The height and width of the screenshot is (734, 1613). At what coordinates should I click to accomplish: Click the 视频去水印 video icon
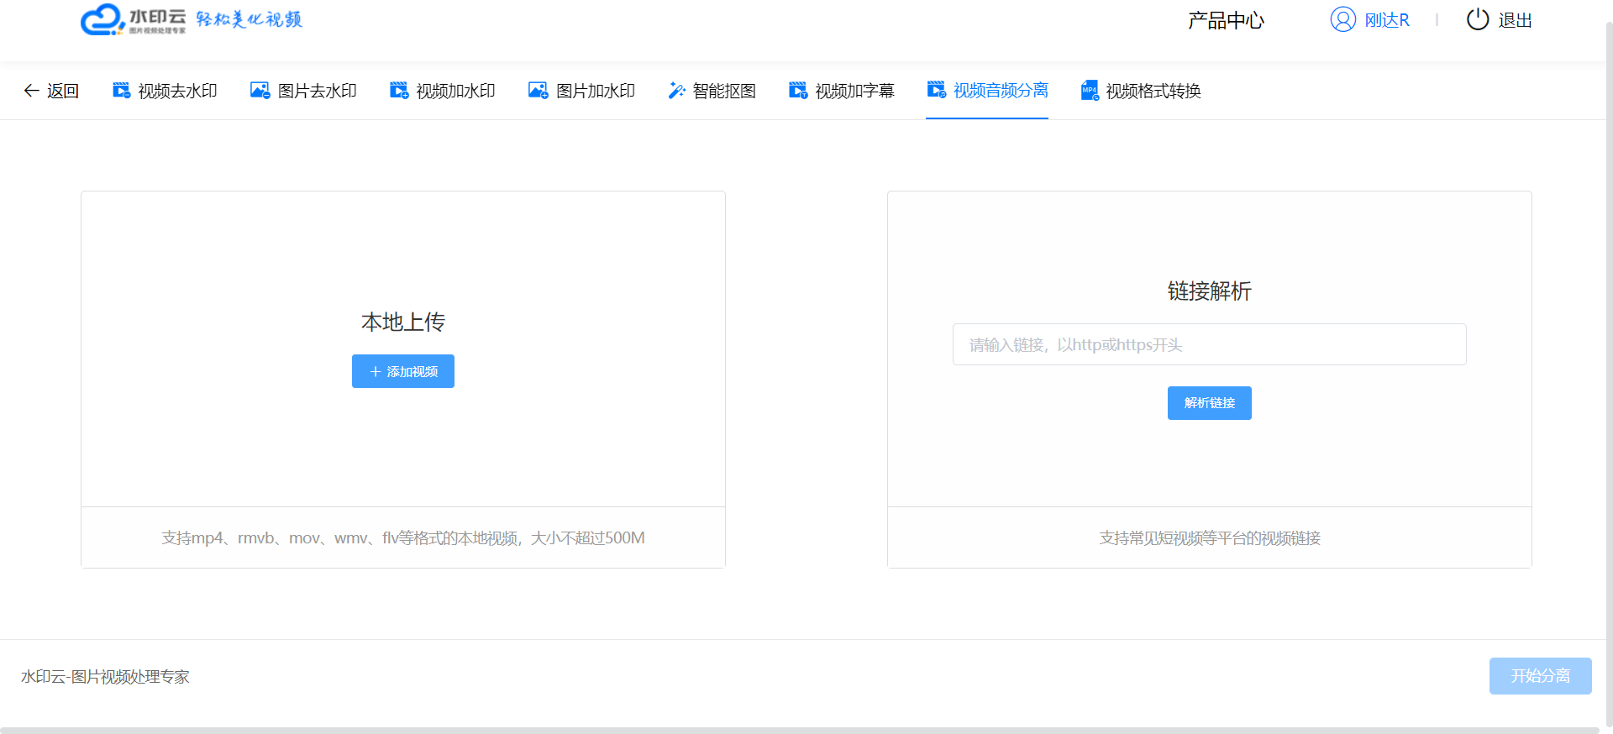122,91
